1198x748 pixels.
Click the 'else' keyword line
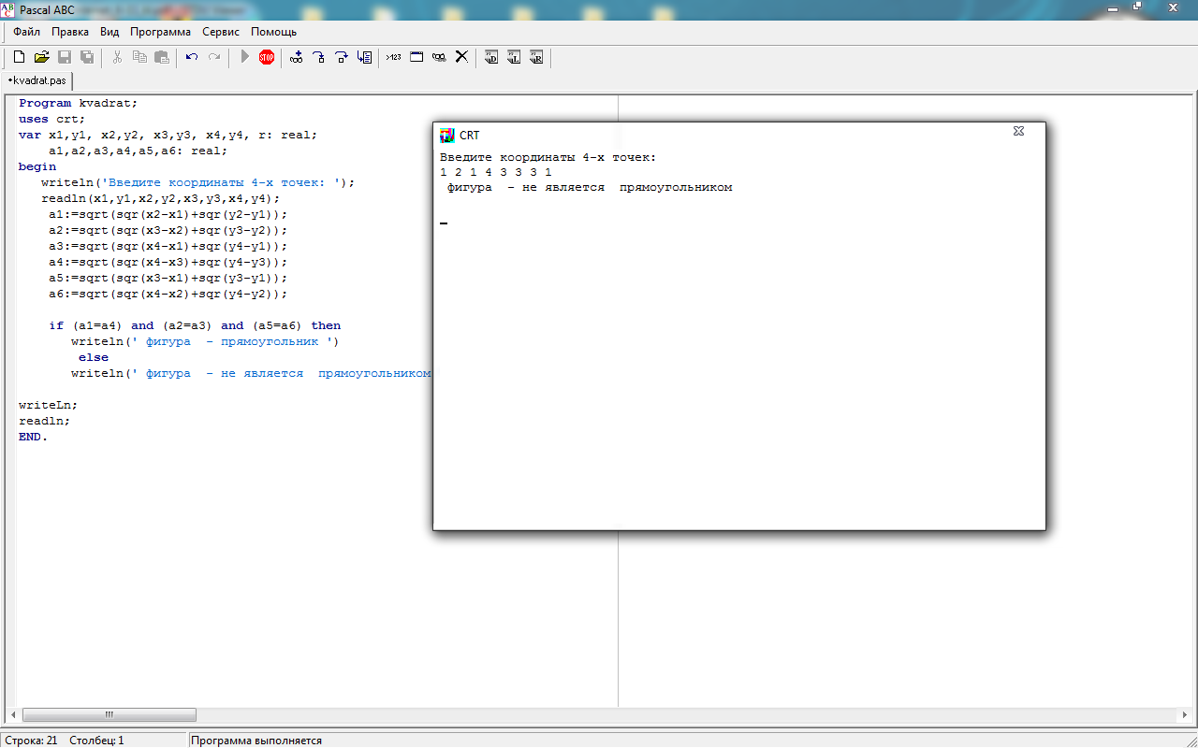click(94, 357)
